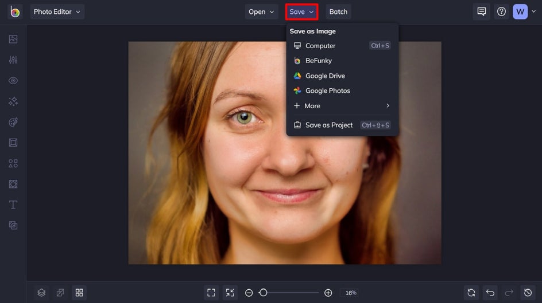Open the Open dropdown menu
542x303 pixels.
pyautogui.click(x=261, y=11)
